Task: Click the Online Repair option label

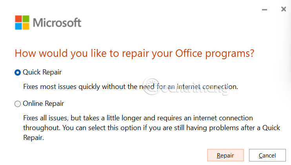Action: coord(43,104)
